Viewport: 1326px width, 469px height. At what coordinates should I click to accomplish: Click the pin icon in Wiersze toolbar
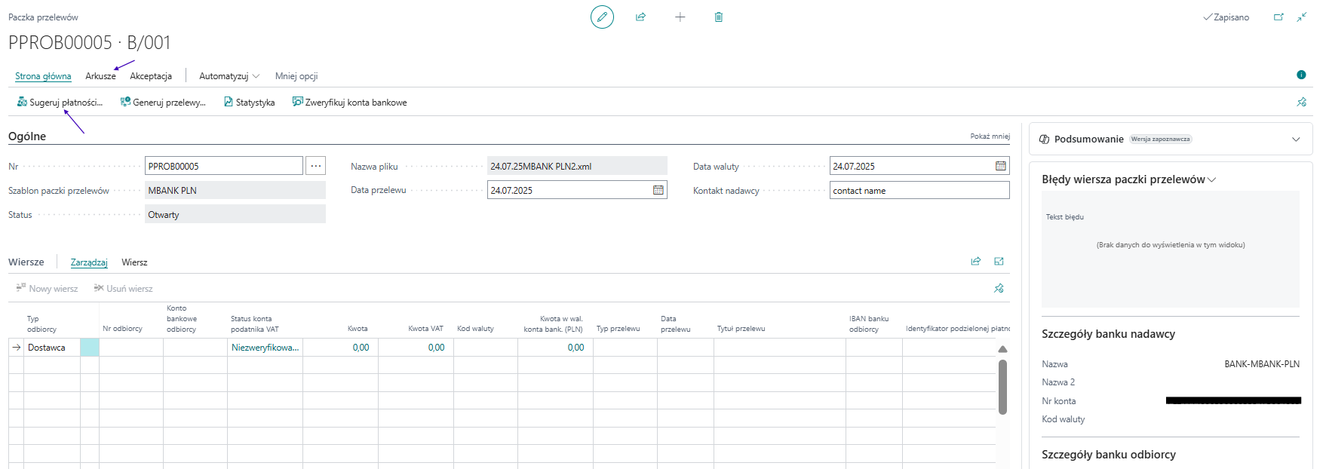(x=999, y=288)
